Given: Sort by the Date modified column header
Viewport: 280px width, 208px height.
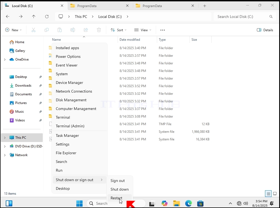Looking at the screenshot, I should tap(137, 40).
